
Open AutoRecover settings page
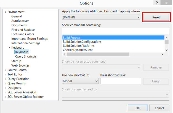20,21
